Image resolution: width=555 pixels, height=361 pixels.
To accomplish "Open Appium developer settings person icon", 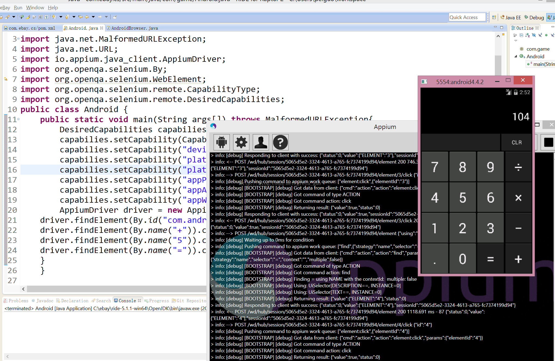I will 261,142.
